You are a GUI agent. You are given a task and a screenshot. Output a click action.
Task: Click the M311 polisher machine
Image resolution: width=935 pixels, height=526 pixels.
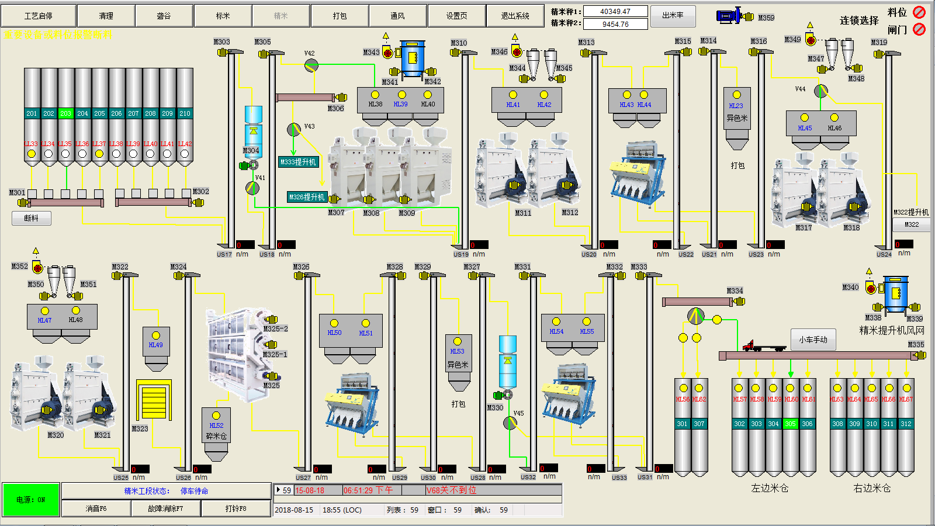[x=500, y=171]
